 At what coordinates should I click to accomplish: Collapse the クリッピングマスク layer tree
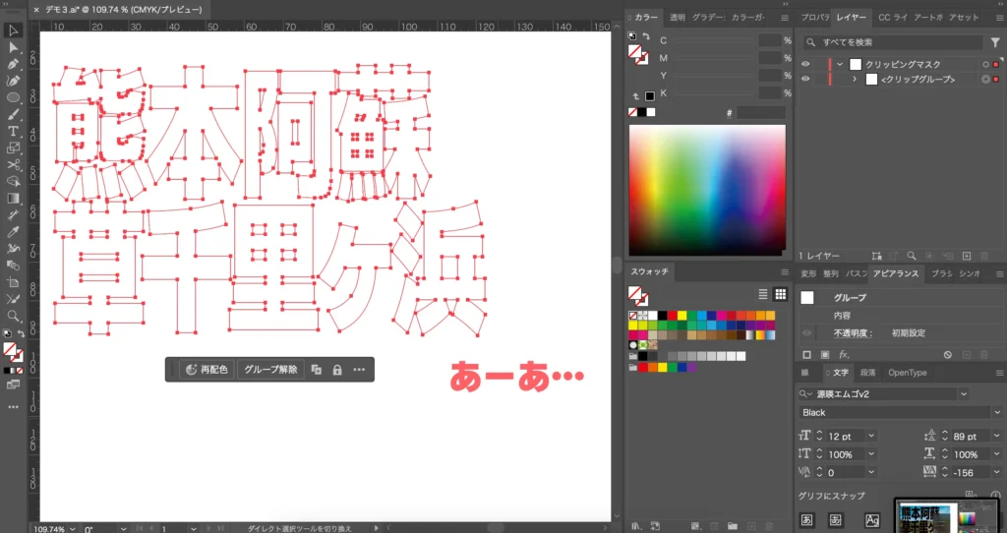tap(840, 64)
